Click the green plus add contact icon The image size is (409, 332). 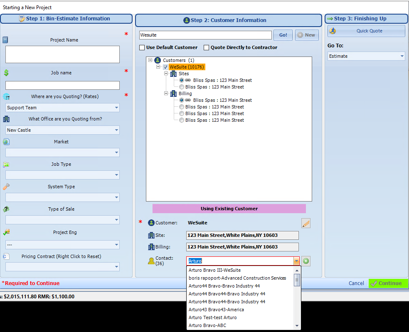306,261
